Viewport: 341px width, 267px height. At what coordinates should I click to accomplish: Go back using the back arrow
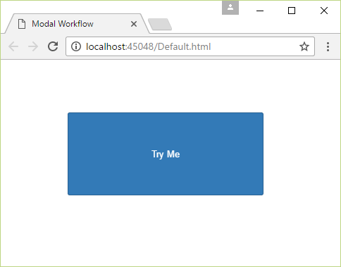[x=13, y=46]
